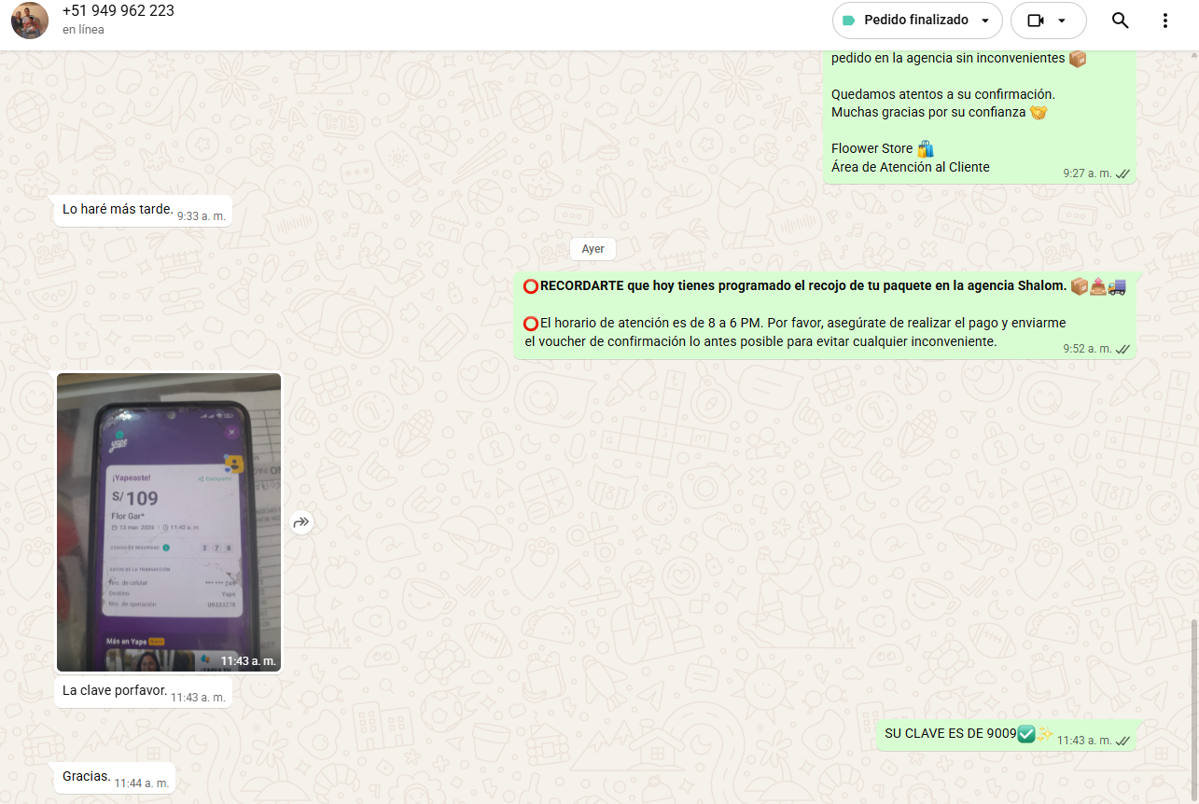Viewport: 1199px width, 804px height.
Task: Search within this chat
Action: pos(1120,21)
